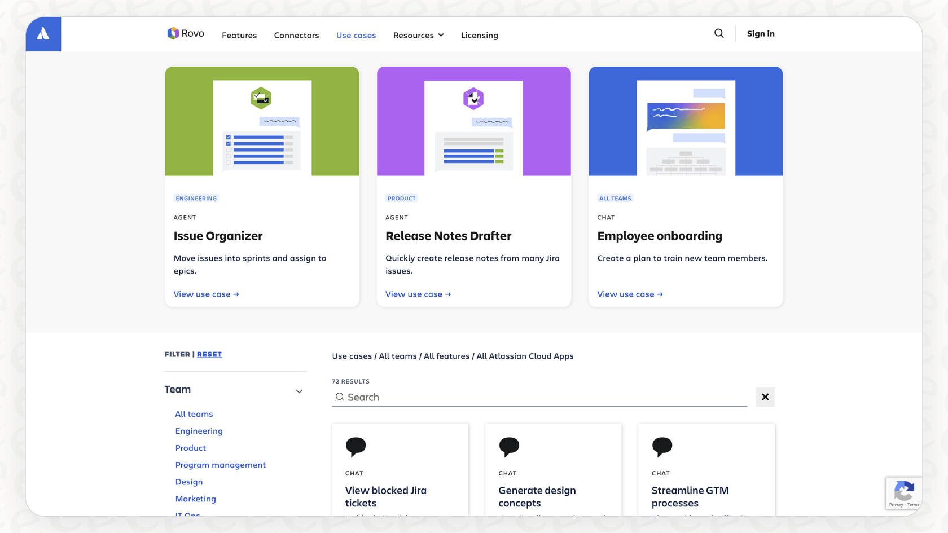
Task: Collapse the Team filter section
Action: (299, 391)
